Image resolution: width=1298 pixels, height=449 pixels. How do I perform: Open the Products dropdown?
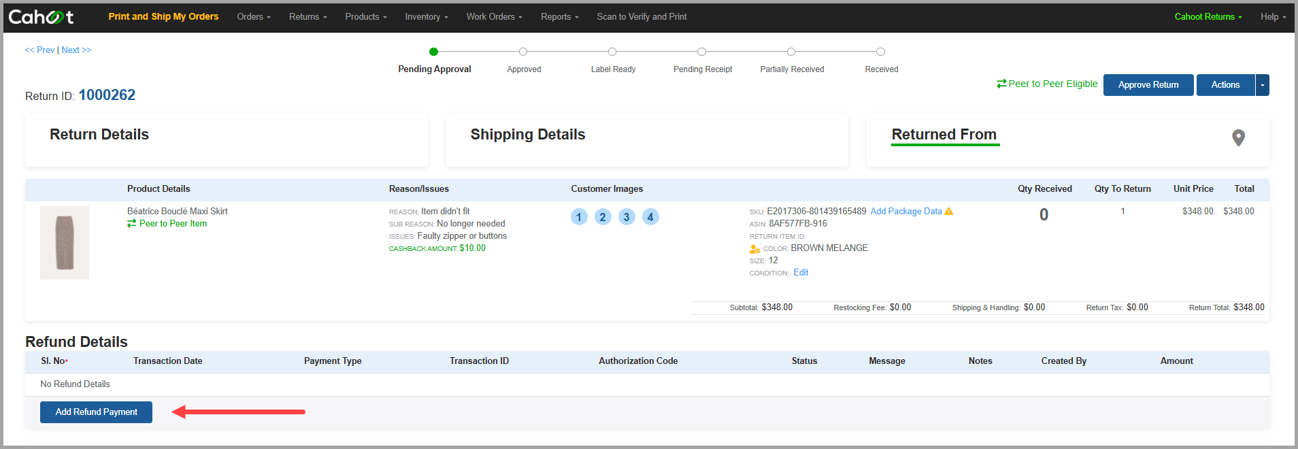(x=365, y=16)
